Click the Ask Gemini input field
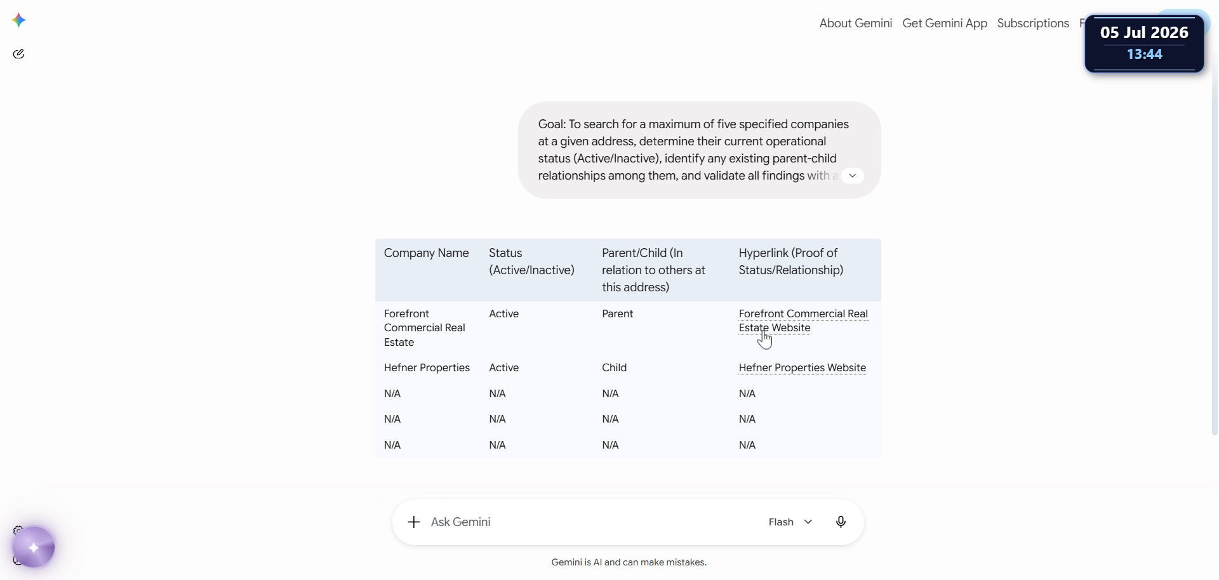Image resolution: width=1219 pixels, height=580 pixels. [x=590, y=522]
